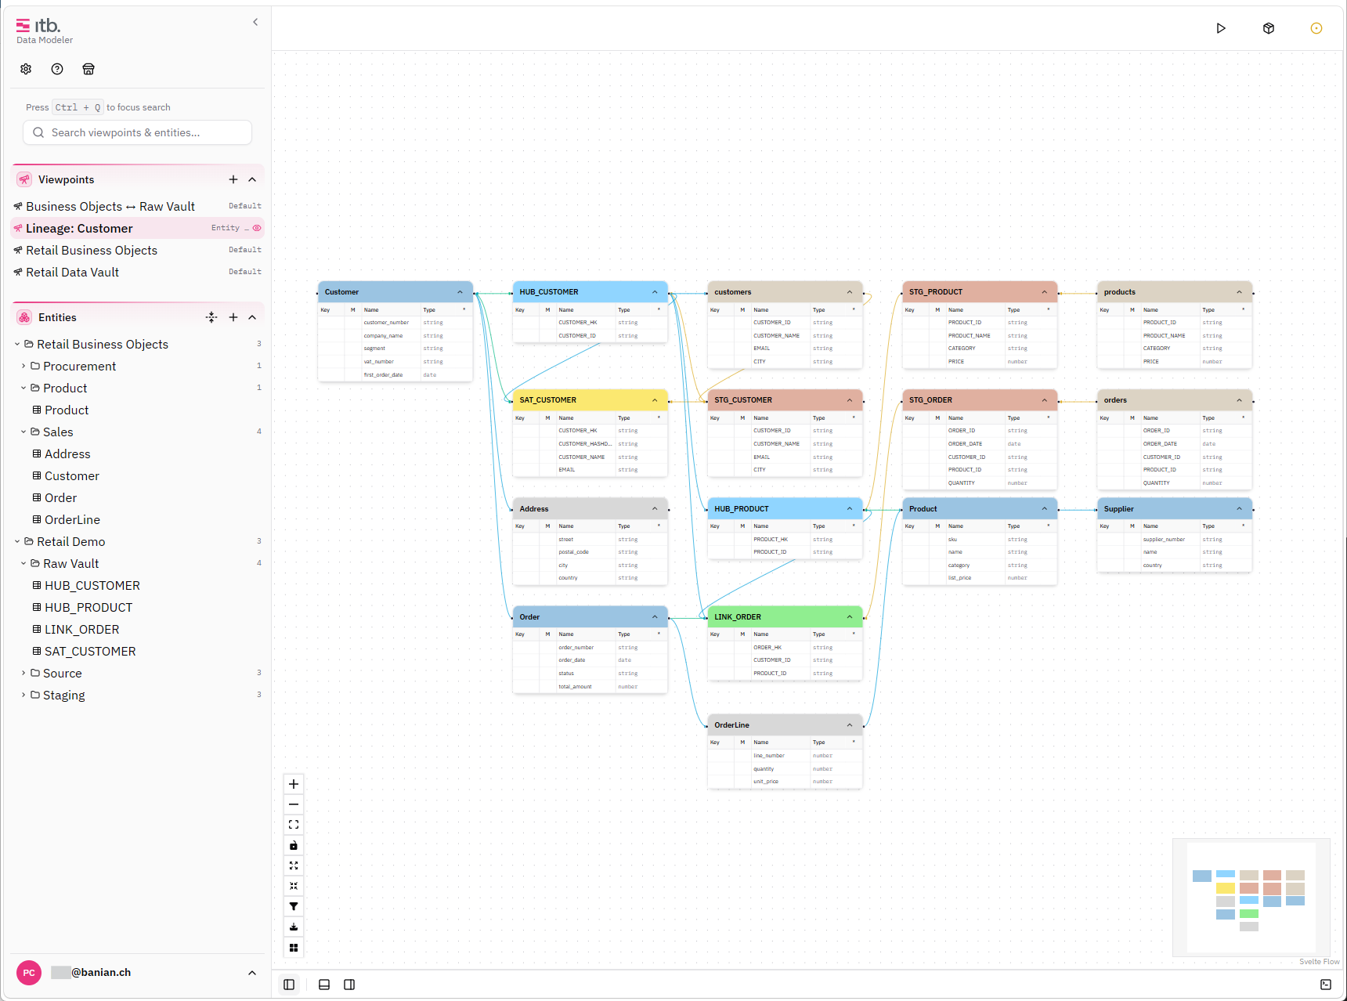Toggle visibility eye on Lineage: Customer viewpoint

[x=257, y=228]
